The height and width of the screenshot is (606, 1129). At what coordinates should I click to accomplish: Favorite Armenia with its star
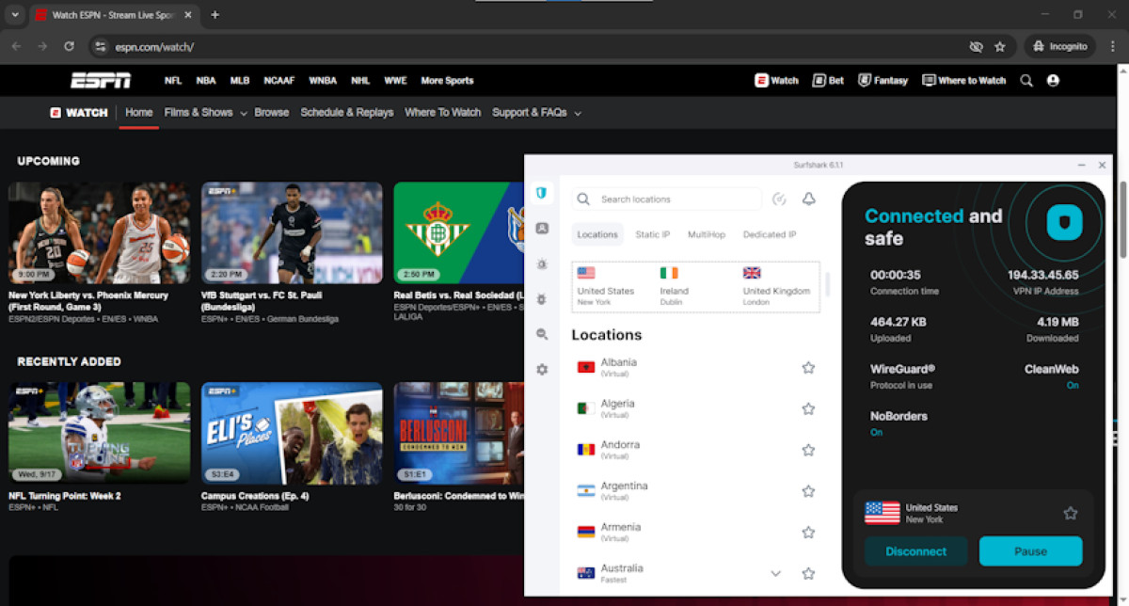(808, 533)
